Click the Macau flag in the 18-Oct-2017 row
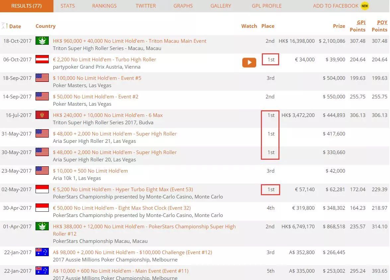The width and height of the screenshot is (390, 280). pyautogui.click(x=42, y=41)
